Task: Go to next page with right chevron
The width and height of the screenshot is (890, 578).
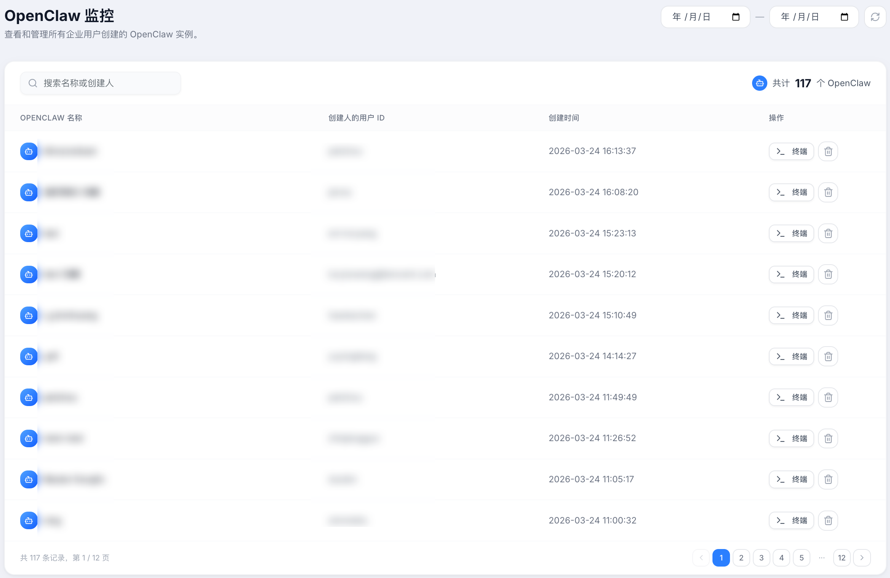Action: point(862,558)
